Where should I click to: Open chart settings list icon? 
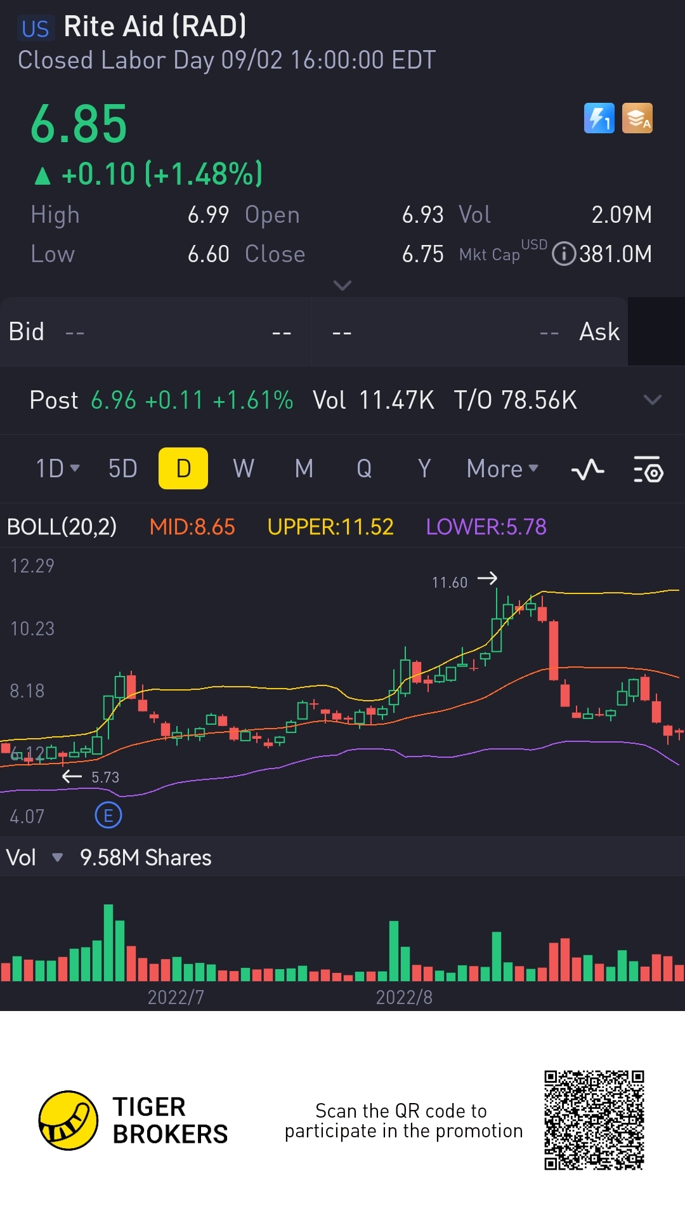pyautogui.click(x=648, y=470)
